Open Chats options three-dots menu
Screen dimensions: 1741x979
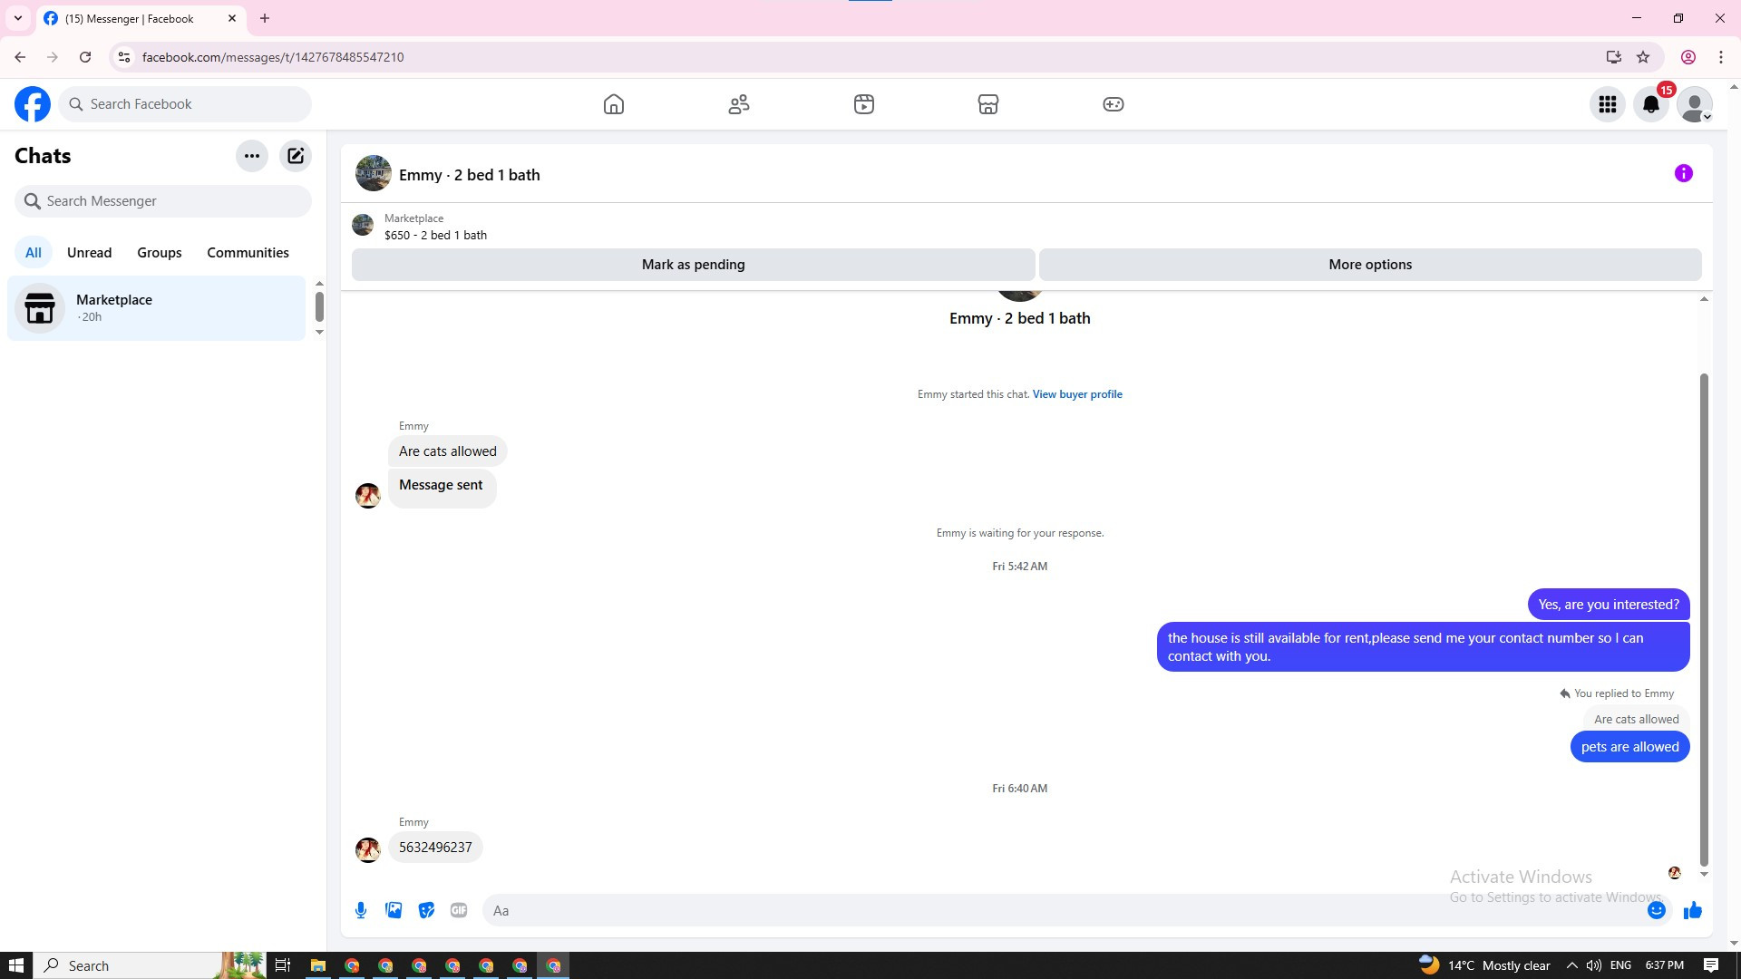click(252, 156)
